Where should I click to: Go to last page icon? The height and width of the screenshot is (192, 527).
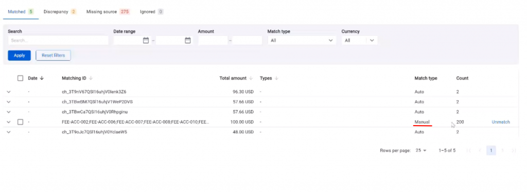(x=514, y=150)
